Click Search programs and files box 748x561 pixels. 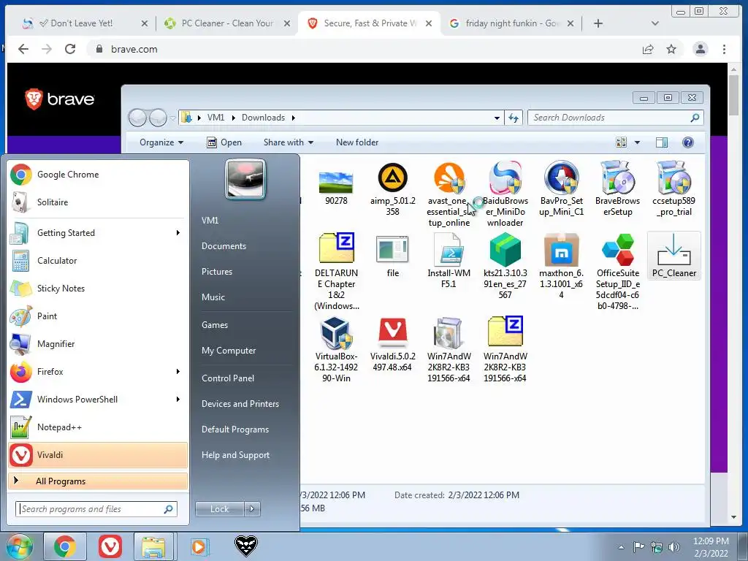pos(96,509)
